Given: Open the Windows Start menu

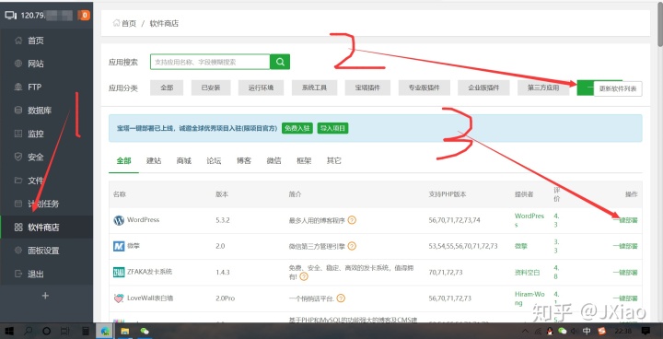Looking at the screenshot, I should point(9,331).
